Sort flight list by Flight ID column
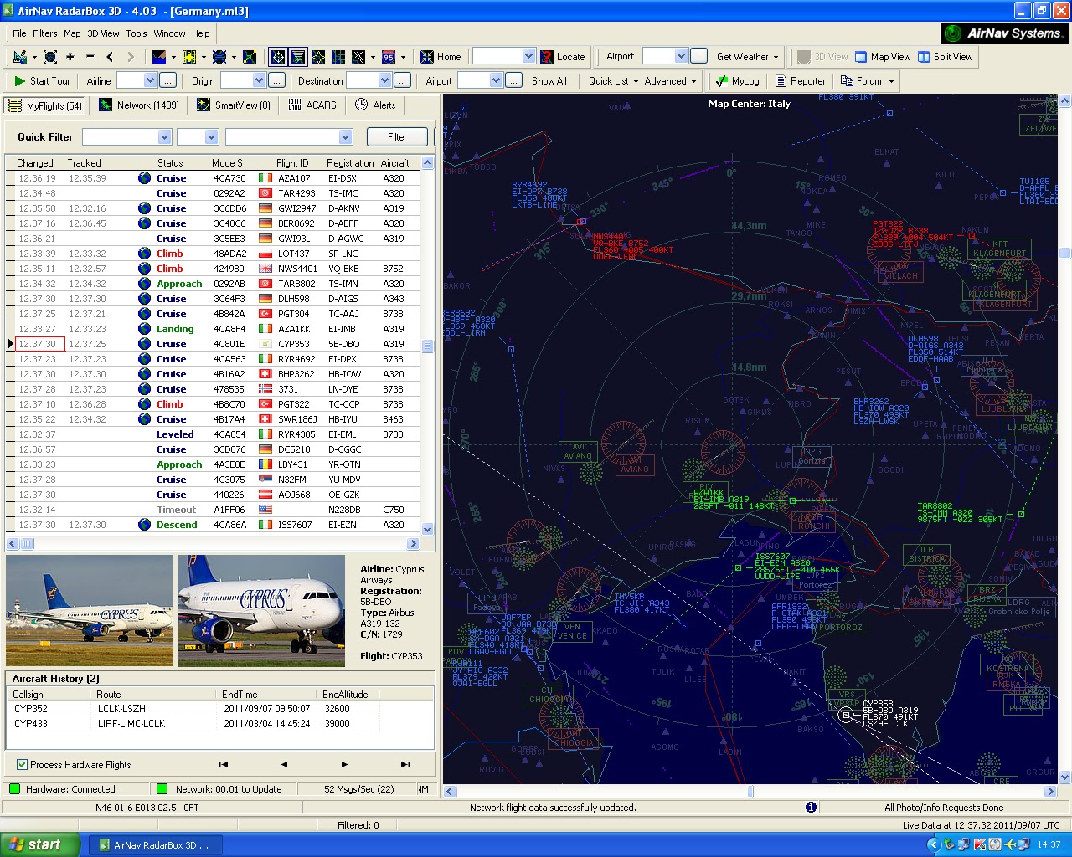 [292, 163]
